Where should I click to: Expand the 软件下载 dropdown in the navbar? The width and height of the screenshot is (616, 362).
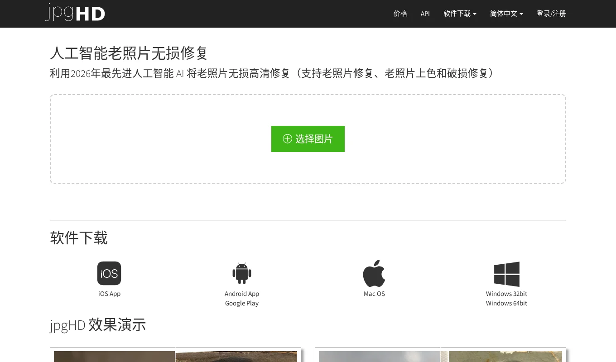[x=460, y=14]
